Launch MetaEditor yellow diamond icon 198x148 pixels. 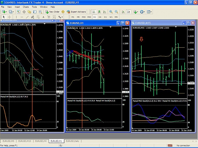click(x=63, y=12)
